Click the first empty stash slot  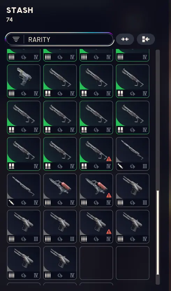[x=96, y=263]
